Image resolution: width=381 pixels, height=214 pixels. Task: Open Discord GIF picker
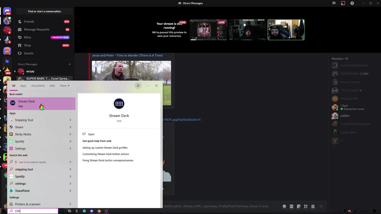(291, 206)
